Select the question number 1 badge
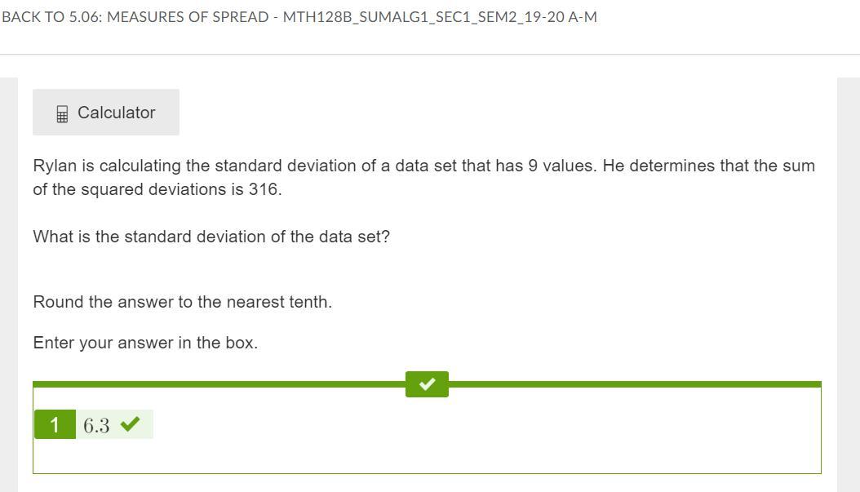 pos(55,424)
